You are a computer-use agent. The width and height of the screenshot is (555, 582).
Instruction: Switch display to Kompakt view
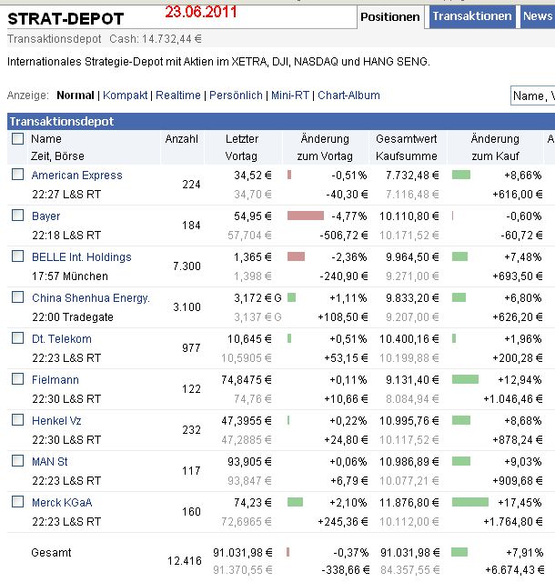tap(126, 95)
